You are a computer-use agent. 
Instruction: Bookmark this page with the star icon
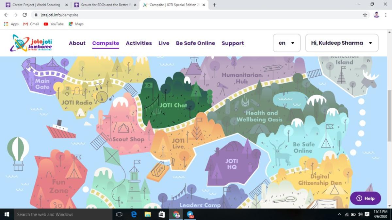pos(365,15)
